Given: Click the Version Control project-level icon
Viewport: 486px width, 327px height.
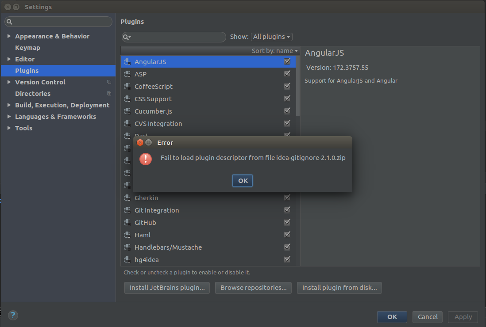Looking at the screenshot, I should (109, 82).
